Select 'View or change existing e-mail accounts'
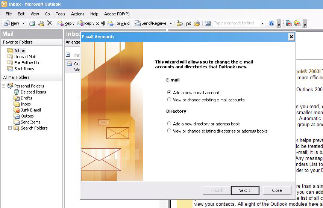The image size is (323, 208). coord(206,100)
